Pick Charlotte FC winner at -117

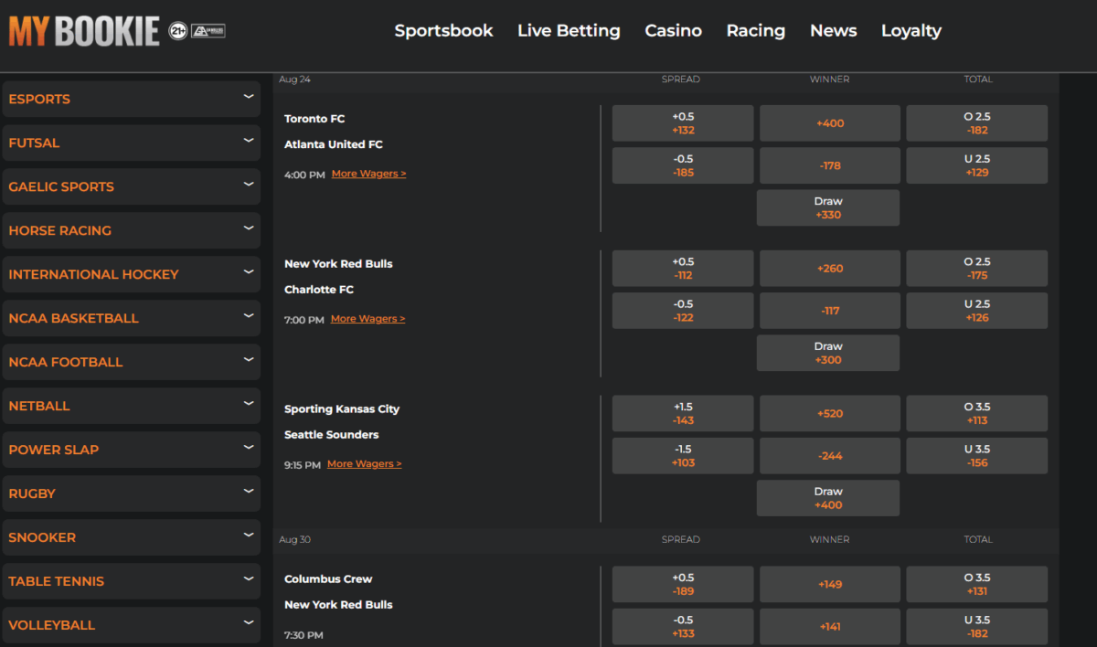pos(830,311)
